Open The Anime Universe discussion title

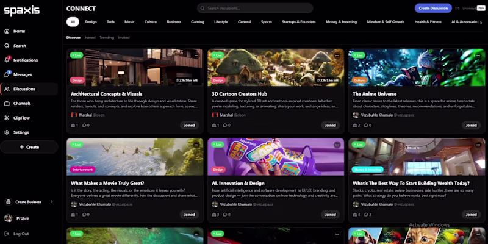(375, 94)
